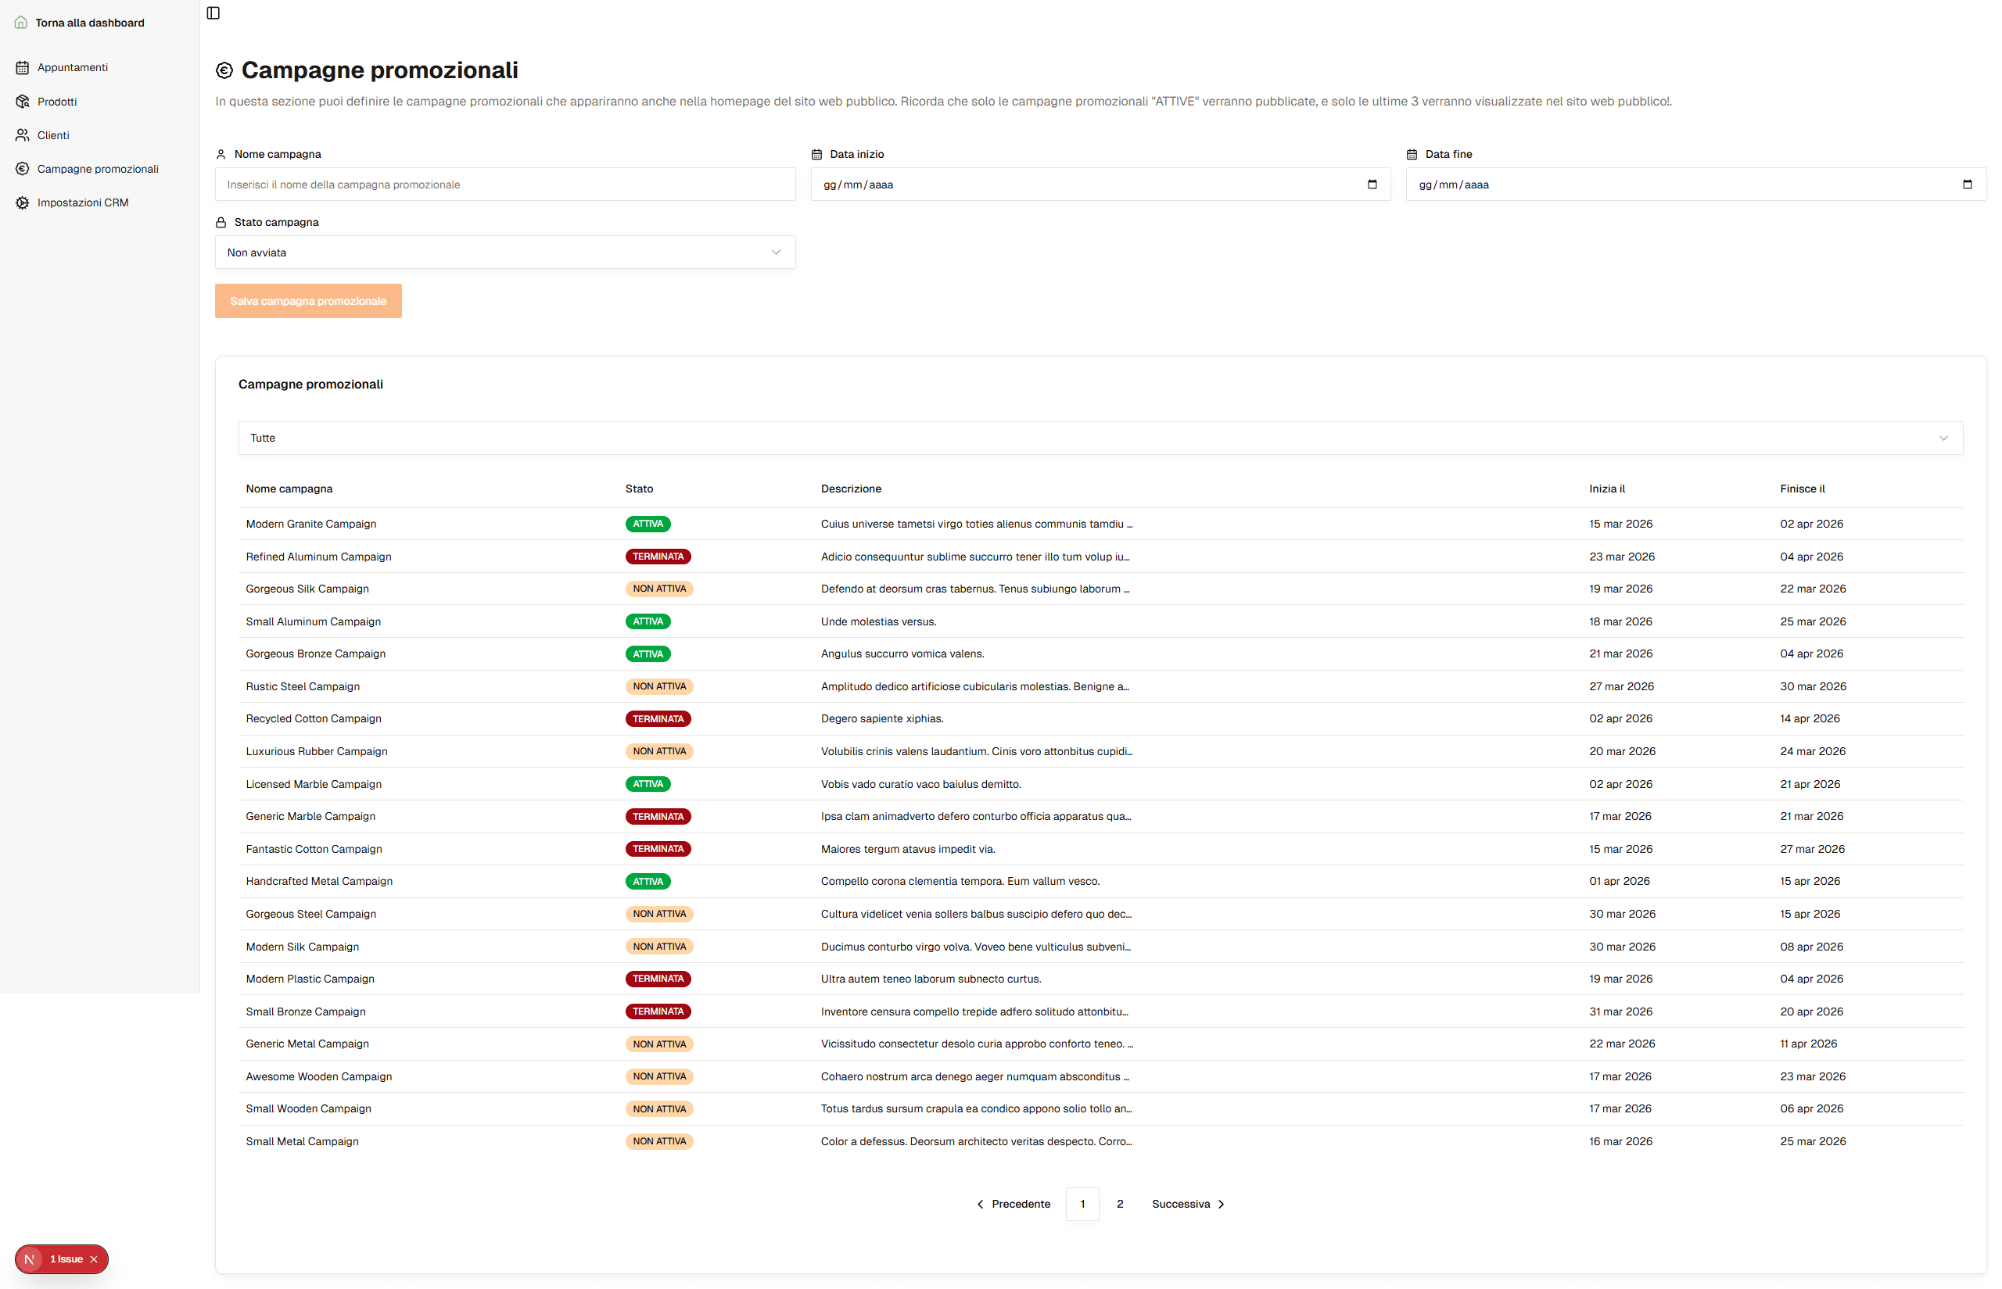Open Campagne promozionali sidebar menu item
The image size is (2002, 1289).
(97, 169)
